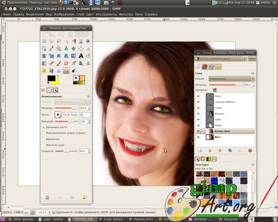Select the Dodge/Burn tool
The image size is (278, 222).
pyautogui.click(x=74, y=71)
